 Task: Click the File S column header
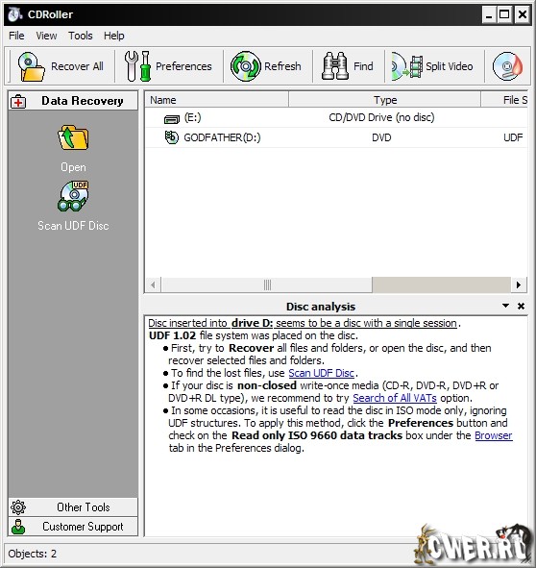pyautogui.click(x=504, y=100)
